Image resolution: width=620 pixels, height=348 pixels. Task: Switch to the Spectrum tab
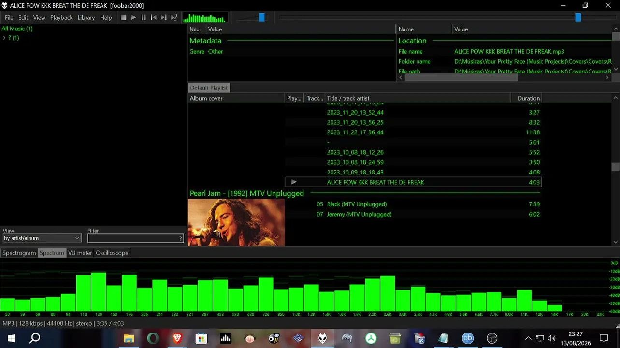(x=52, y=253)
